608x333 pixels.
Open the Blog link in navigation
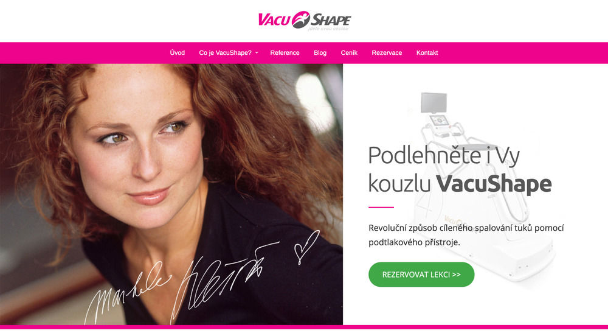(320, 53)
